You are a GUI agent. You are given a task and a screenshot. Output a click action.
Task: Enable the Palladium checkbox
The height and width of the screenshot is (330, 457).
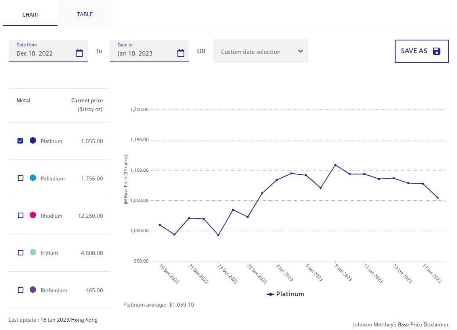(21, 178)
